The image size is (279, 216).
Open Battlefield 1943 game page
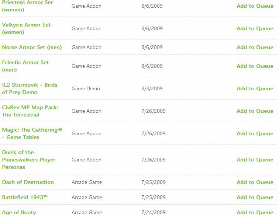pyautogui.click(x=25, y=197)
